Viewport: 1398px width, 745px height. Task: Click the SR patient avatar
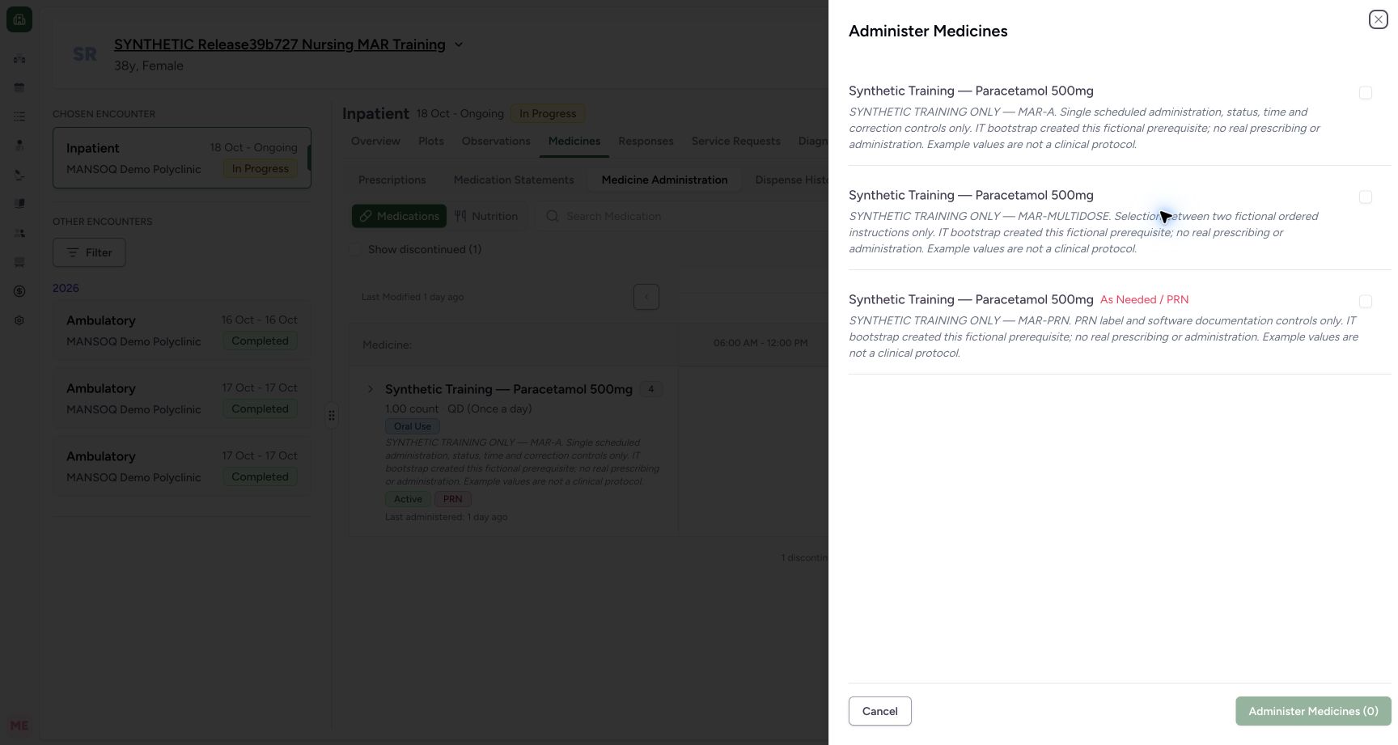(85, 54)
